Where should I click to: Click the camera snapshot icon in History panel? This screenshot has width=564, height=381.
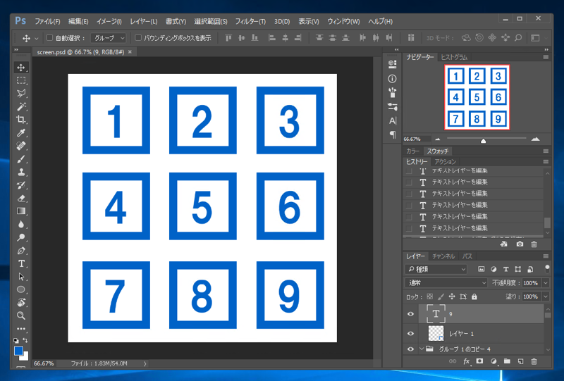[520, 244]
